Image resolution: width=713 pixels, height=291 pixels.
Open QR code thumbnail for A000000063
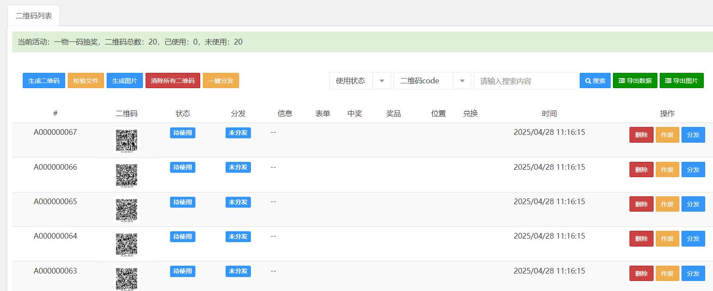(x=126, y=278)
